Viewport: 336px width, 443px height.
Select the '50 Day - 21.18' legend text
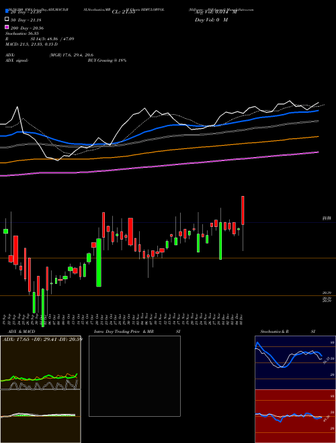click(26, 19)
